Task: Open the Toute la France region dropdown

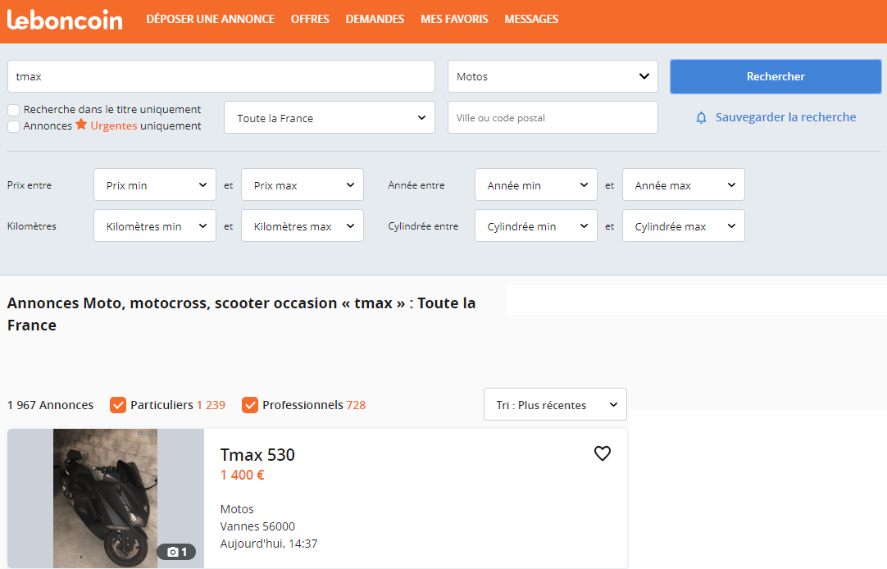Action: click(330, 117)
